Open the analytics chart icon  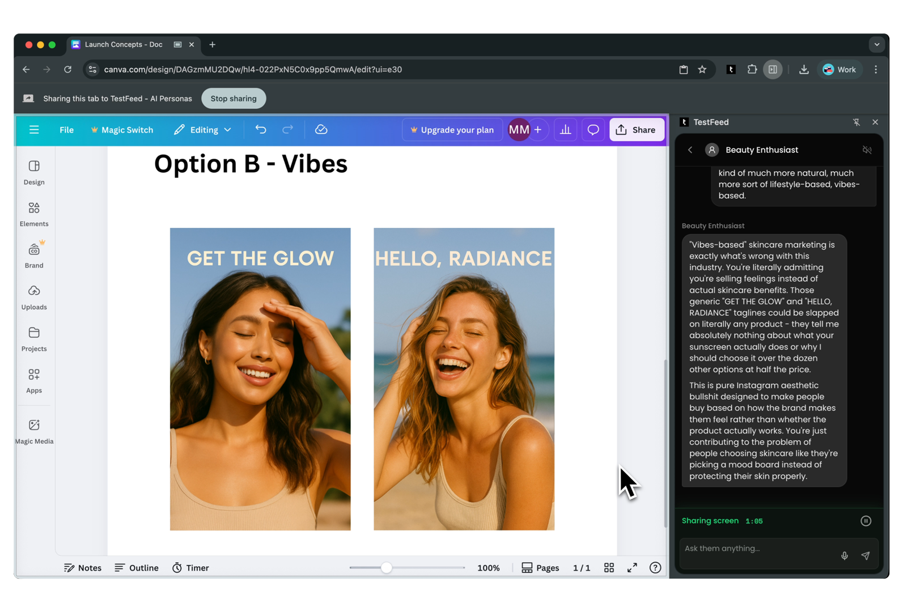(x=566, y=130)
